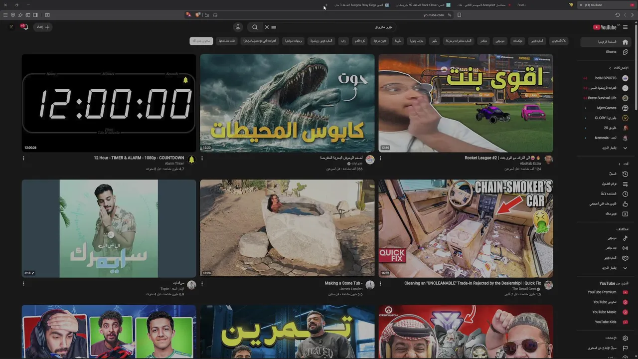The height and width of the screenshot is (359, 638).
Task: Open the AboKab Extra channel avatar
Action: point(548,160)
